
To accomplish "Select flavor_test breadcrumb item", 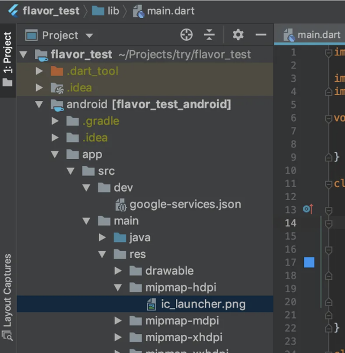I will [x=51, y=11].
